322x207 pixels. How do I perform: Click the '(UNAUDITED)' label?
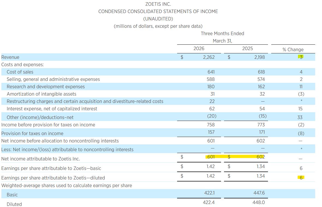click(x=158, y=19)
